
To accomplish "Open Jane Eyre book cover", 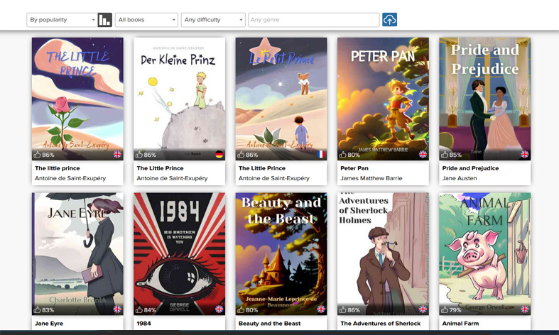I will [77, 254].
